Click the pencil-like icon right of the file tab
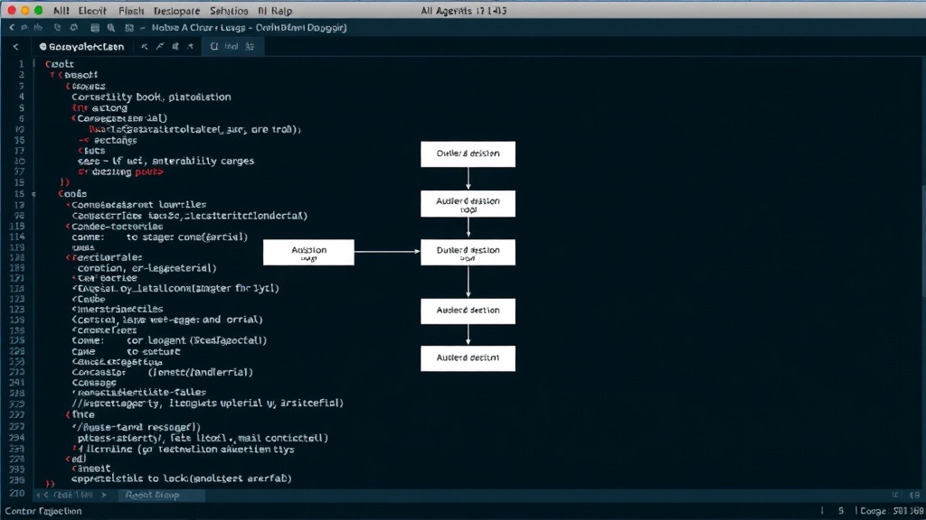 [x=159, y=47]
